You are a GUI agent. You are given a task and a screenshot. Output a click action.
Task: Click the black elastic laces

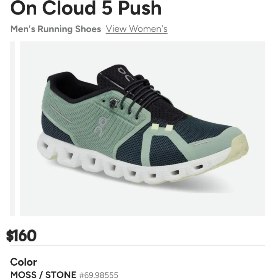[139, 94]
